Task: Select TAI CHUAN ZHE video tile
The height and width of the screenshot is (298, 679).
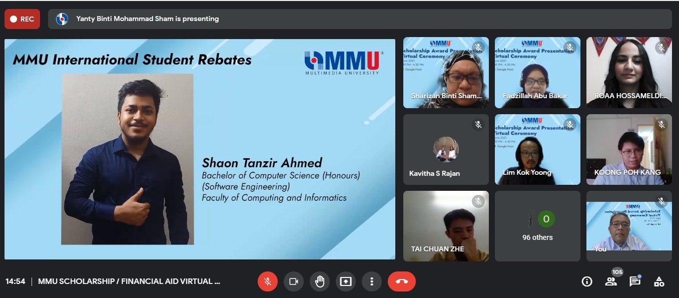Action: pyautogui.click(x=446, y=226)
